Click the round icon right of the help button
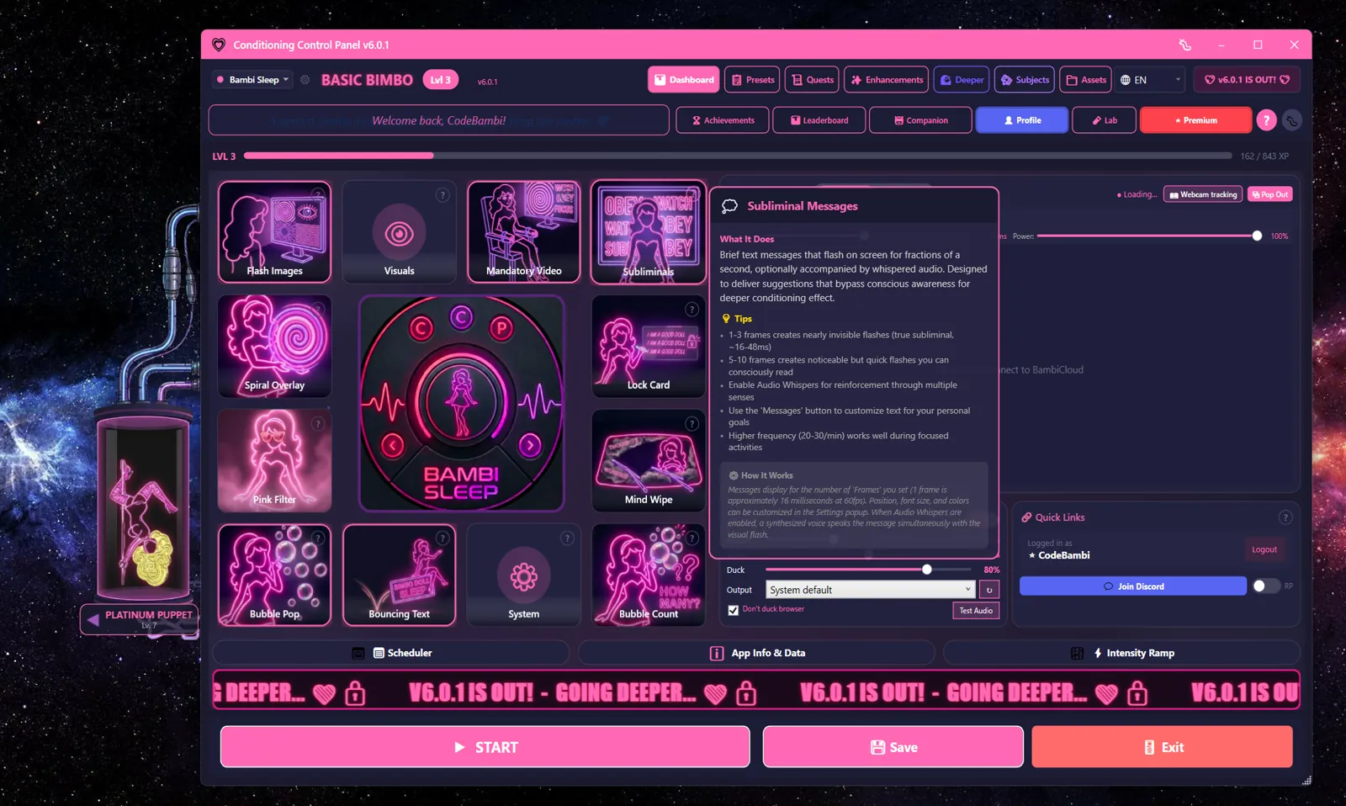This screenshot has width=1346, height=806. pos(1291,120)
